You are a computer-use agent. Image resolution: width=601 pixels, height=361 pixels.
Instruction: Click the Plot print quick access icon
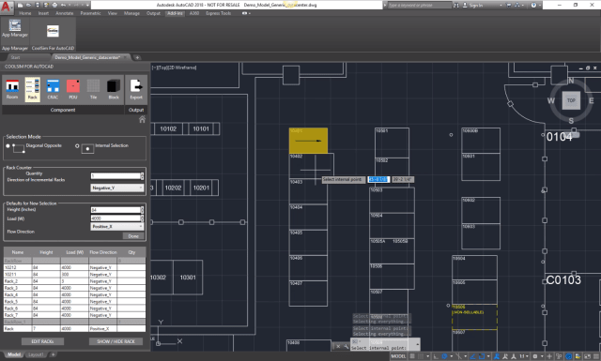(x=54, y=5)
